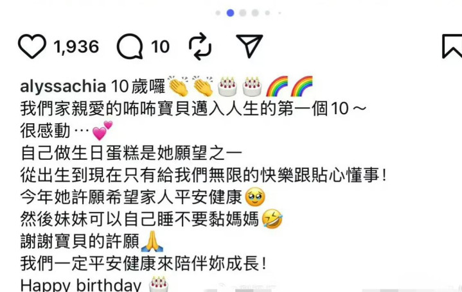Open comments via the speech bubble icon

(130, 46)
